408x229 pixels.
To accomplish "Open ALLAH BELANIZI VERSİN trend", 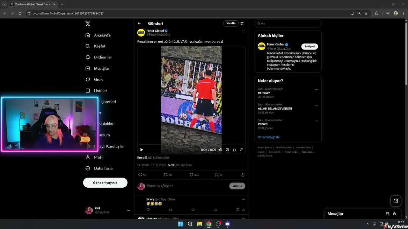I will [x=275, y=108].
